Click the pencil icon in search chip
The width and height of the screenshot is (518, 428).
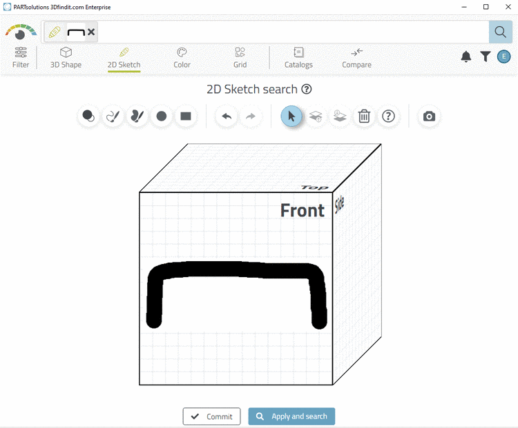(x=55, y=32)
